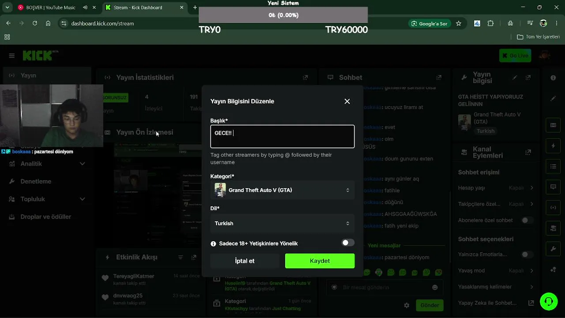Open the emoji picker in chat input
The height and width of the screenshot is (318, 565).
[435, 288]
